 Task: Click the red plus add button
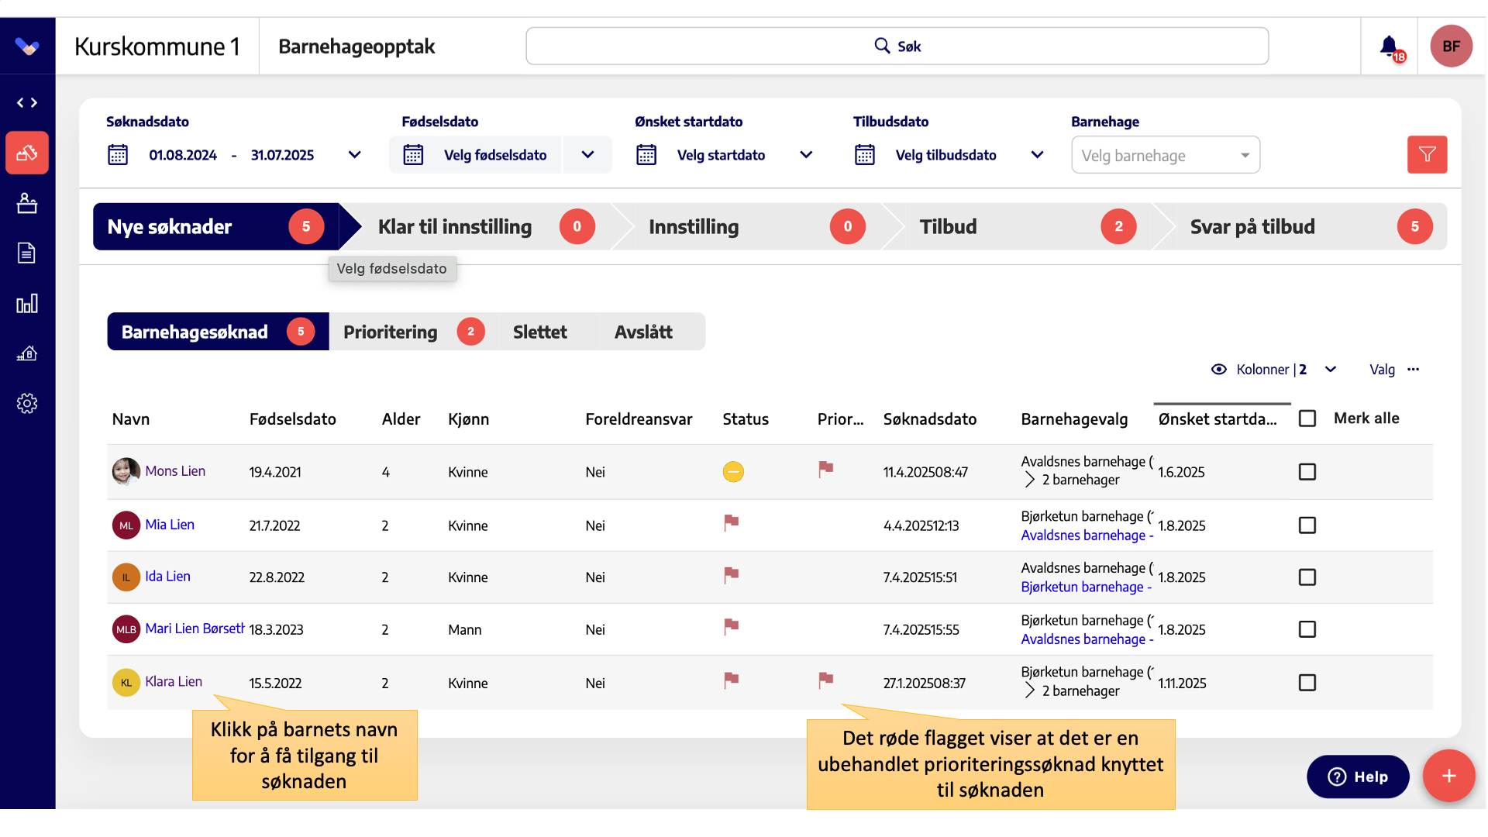click(x=1448, y=776)
